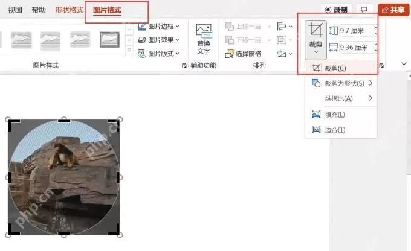
Task: Switch to the 图片格式 tab
Action: pyautogui.click(x=107, y=10)
